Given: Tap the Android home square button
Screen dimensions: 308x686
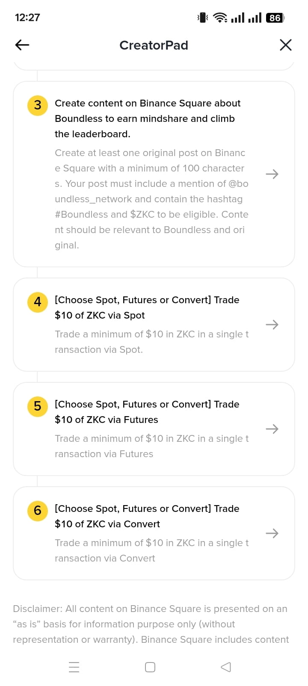Looking at the screenshot, I should [x=150, y=667].
